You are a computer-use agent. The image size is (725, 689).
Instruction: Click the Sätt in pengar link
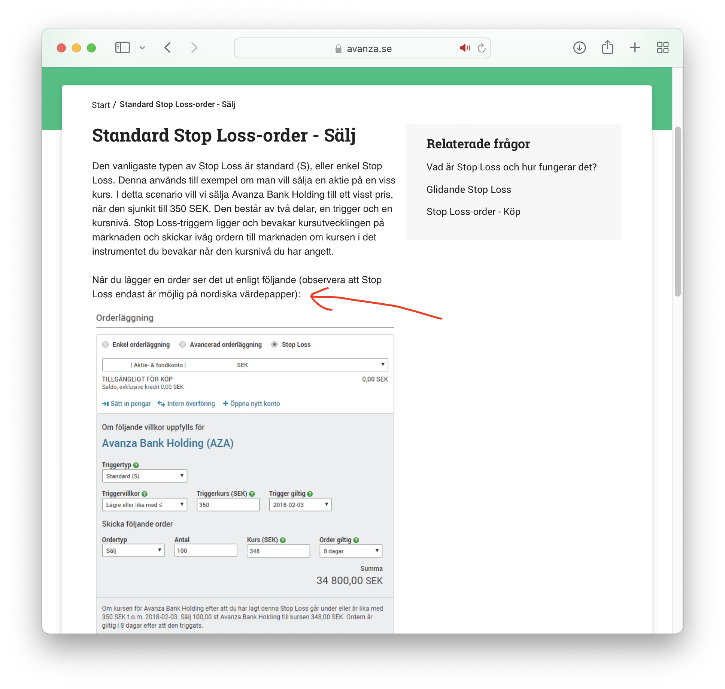coord(127,404)
